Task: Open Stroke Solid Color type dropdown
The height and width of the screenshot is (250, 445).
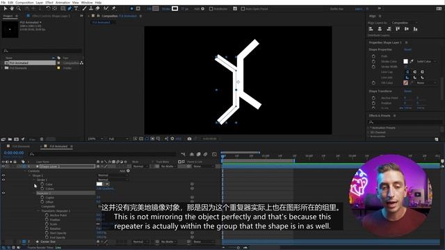Action: [426, 61]
